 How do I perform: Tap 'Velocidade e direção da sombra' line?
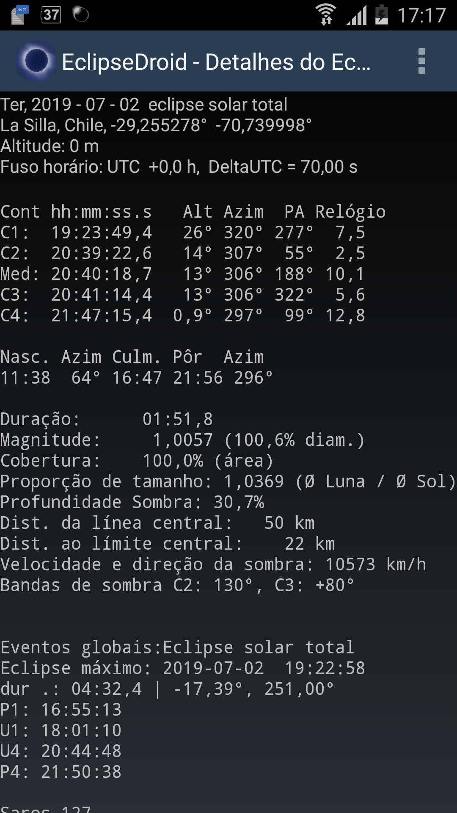coord(213,564)
